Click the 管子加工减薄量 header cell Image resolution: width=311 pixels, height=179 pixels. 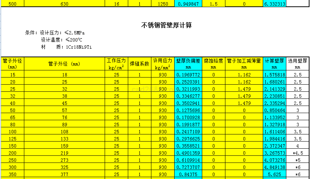point(244,64)
